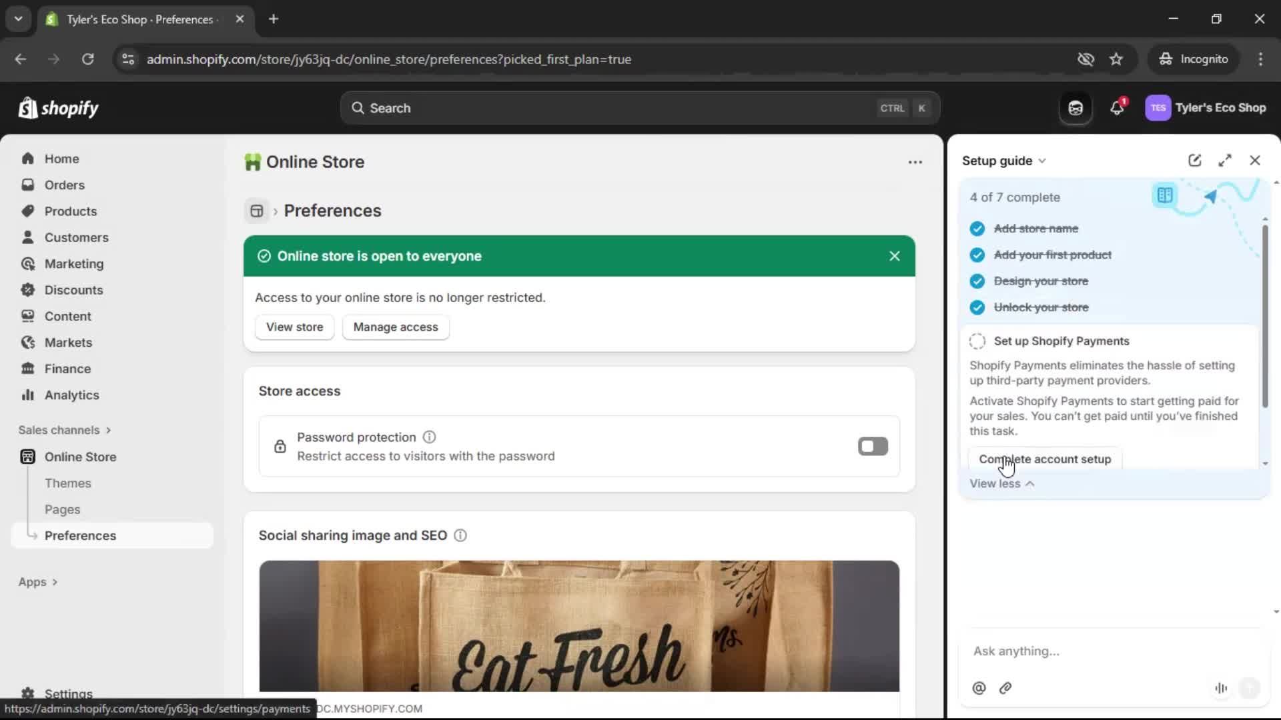
Task: Open notifications bell icon
Action: coord(1118,107)
